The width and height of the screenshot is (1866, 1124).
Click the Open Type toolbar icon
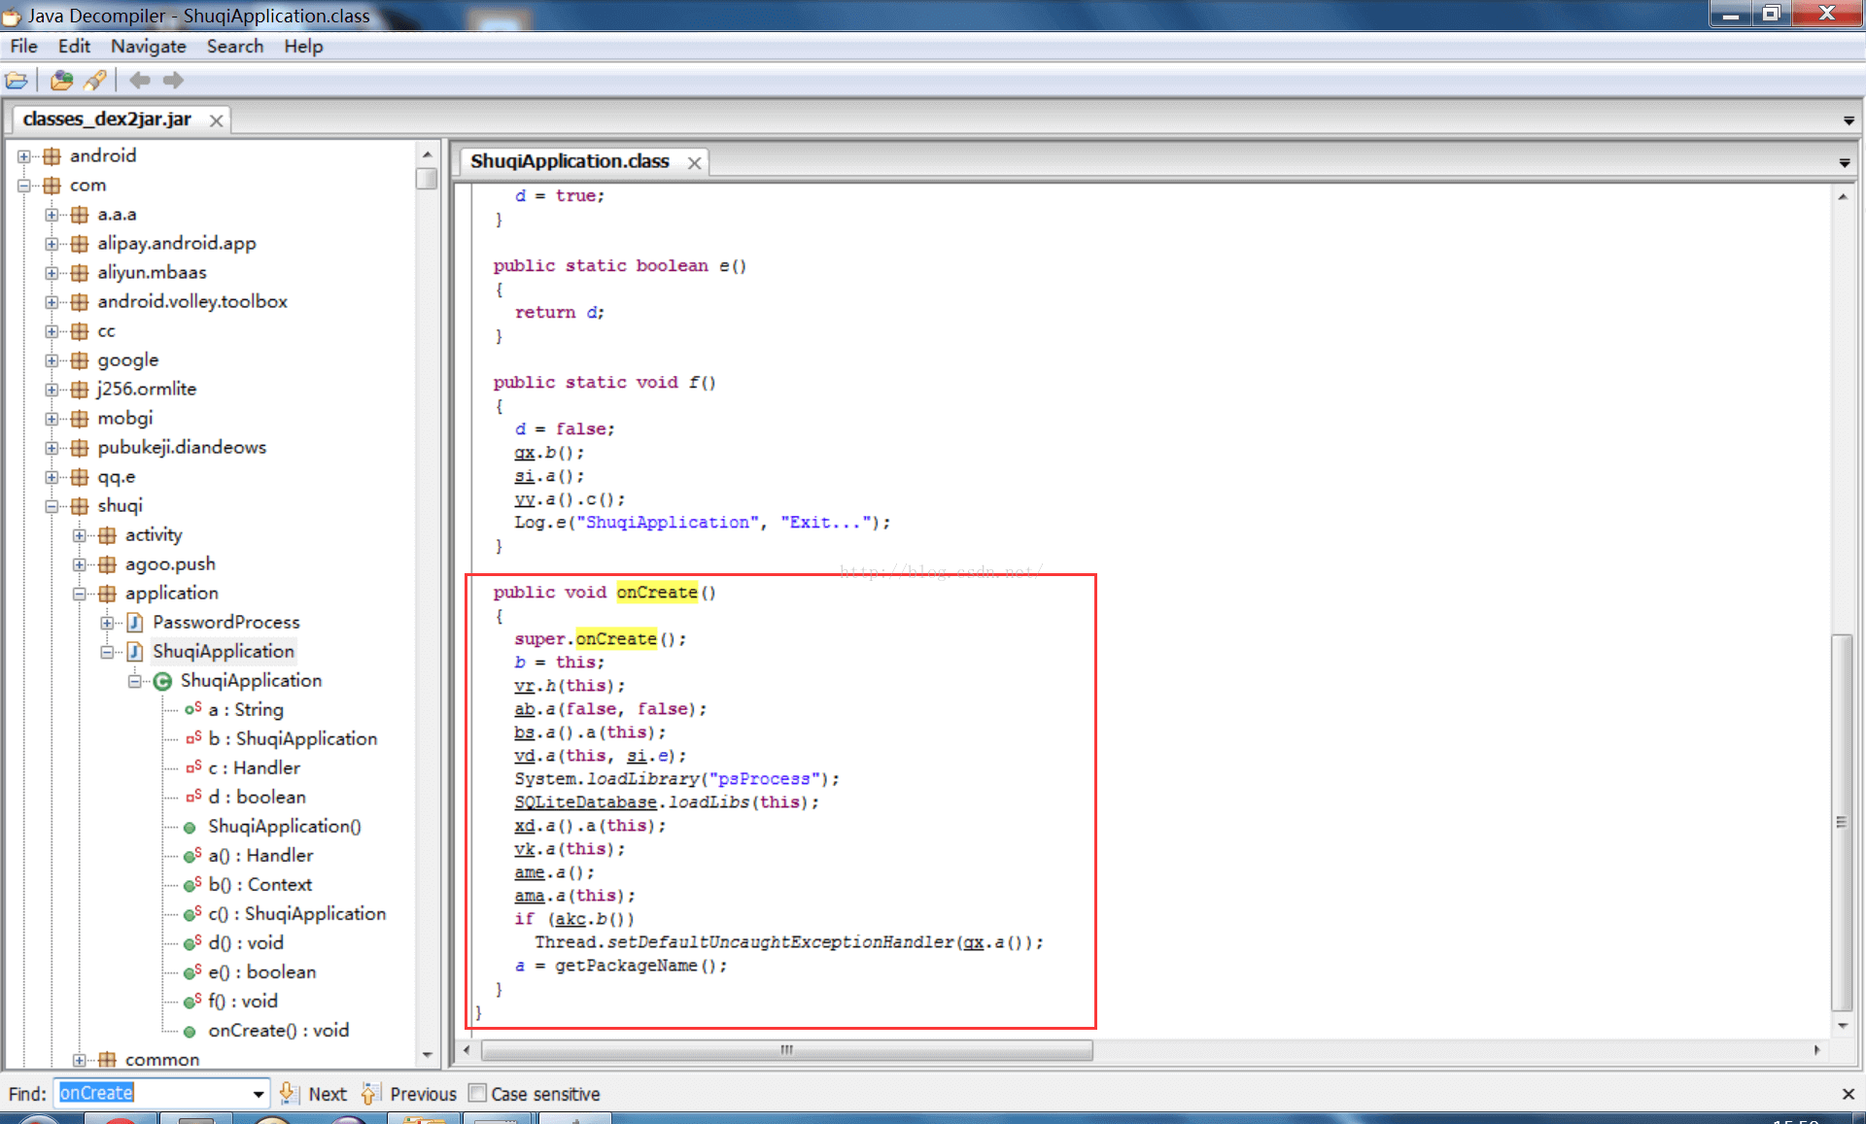coord(61,81)
